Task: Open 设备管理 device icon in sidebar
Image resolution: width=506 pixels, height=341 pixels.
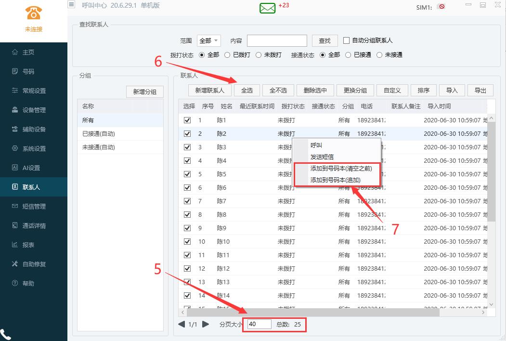Action: (15, 110)
